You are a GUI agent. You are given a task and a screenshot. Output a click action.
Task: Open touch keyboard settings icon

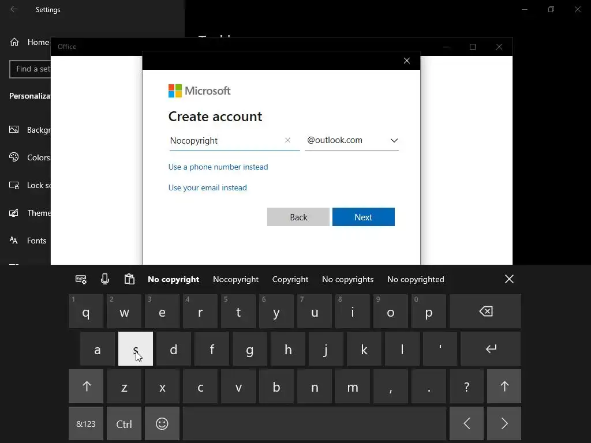click(x=81, y=279)
